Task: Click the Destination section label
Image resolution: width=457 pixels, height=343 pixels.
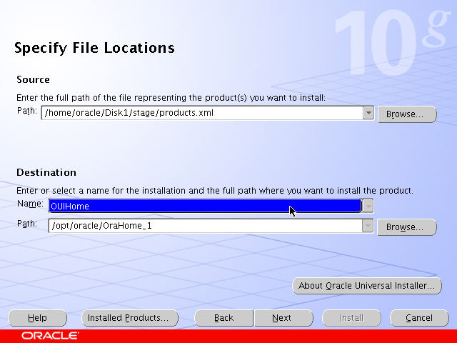Action: [x=46, y=172]
